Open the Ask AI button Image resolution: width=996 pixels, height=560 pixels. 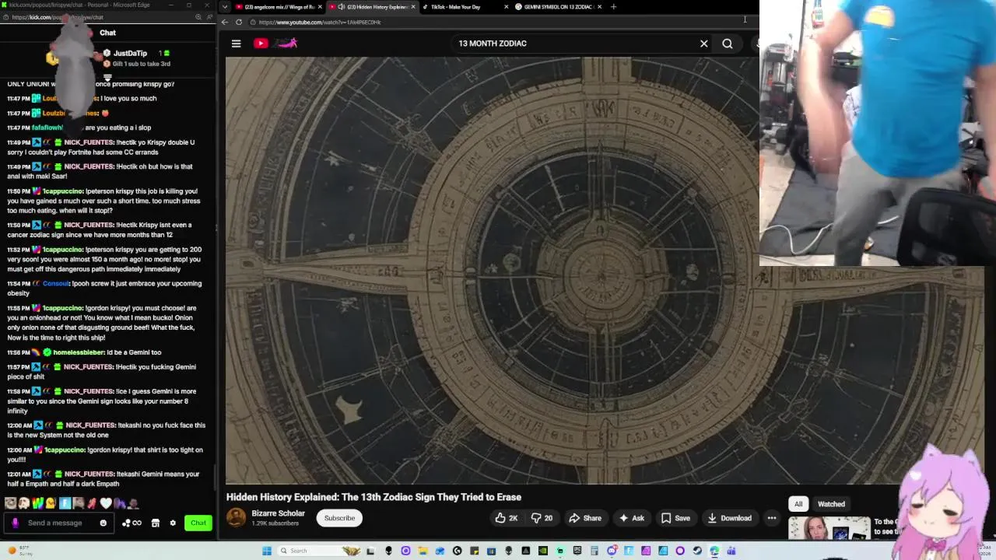[631, 518]
